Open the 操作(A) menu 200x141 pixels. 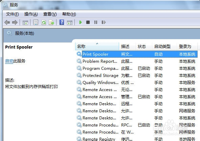tap(31, 14)
